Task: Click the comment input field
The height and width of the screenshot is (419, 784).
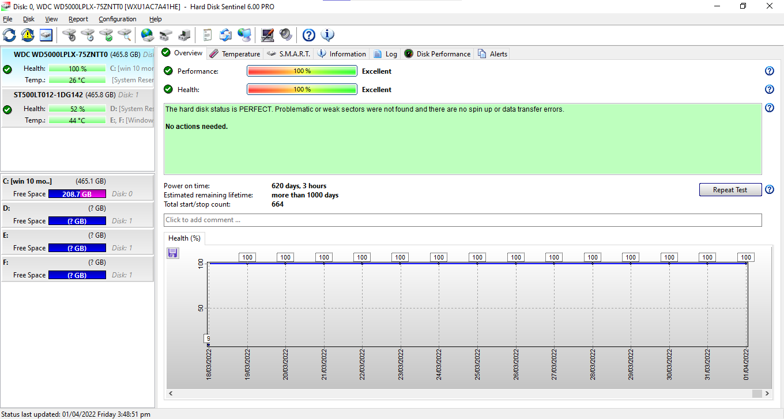Action: click(x=462, y=220)
